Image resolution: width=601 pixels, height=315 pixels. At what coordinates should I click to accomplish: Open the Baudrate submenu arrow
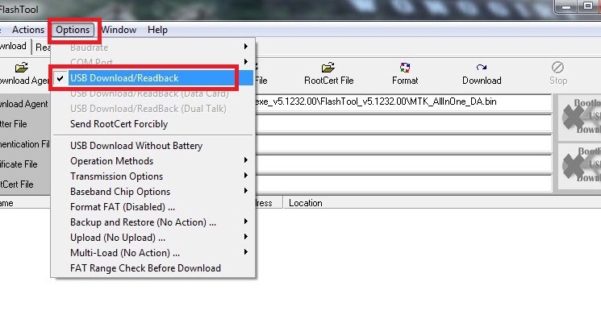[246, 47]
